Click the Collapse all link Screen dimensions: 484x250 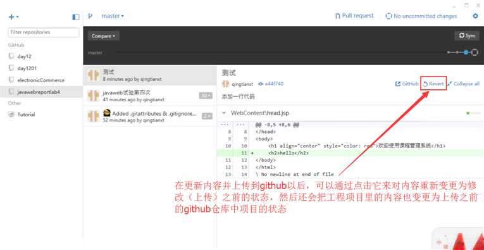[463, 84]
